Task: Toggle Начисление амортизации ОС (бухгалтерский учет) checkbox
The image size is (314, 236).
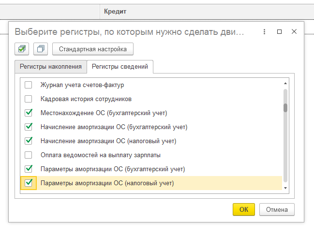Action: click(28, 127)
